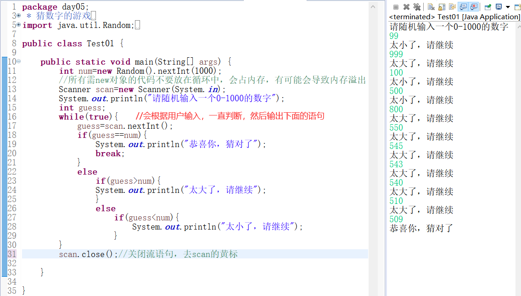Viewport: 521px width, 296px height.
Task: Click the console input value 100
Action: coord(396,72)
